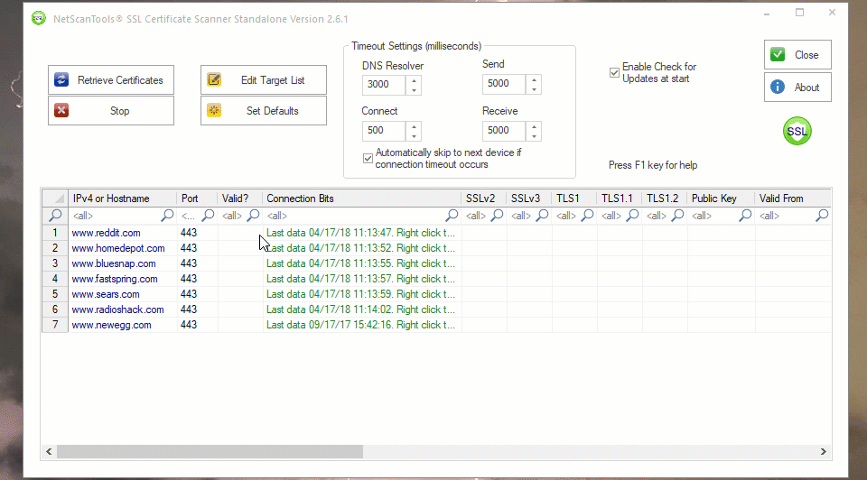Click search icon in Port filter
This screenshot has height=480, width=867.
coord(208,216)
